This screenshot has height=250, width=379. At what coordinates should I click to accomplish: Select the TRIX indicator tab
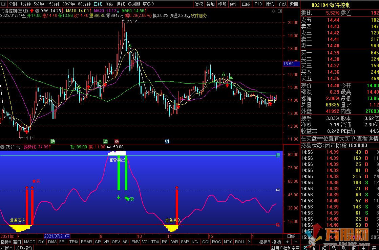(74, 242)
